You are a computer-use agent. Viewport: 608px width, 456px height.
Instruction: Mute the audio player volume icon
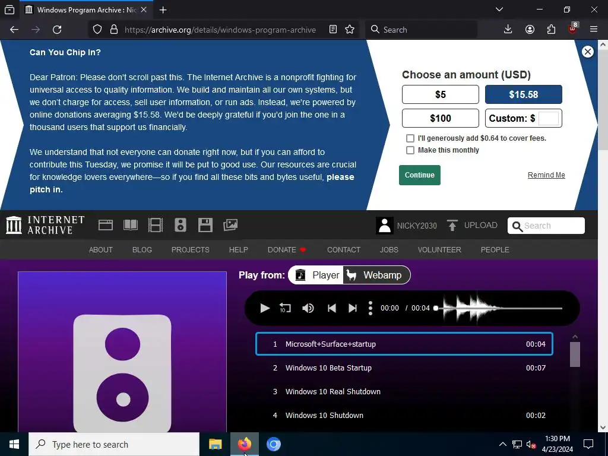308,308
